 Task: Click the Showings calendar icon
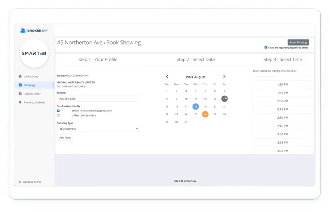20,85
